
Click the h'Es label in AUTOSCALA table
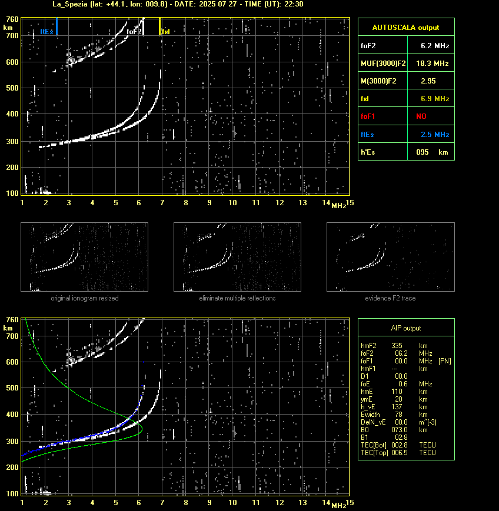(368, 152)
